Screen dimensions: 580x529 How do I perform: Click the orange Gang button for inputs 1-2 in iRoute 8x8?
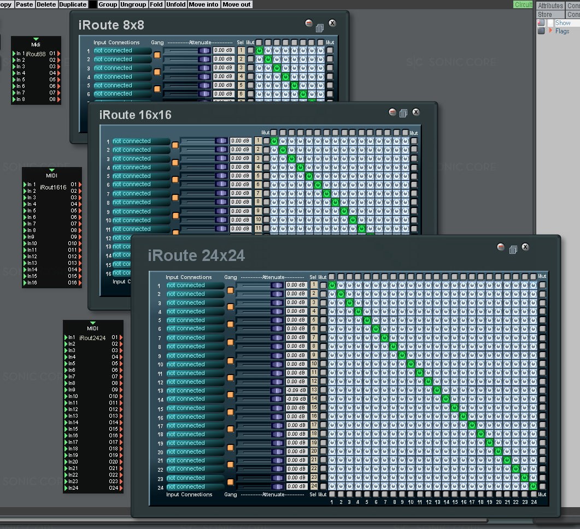157,55
